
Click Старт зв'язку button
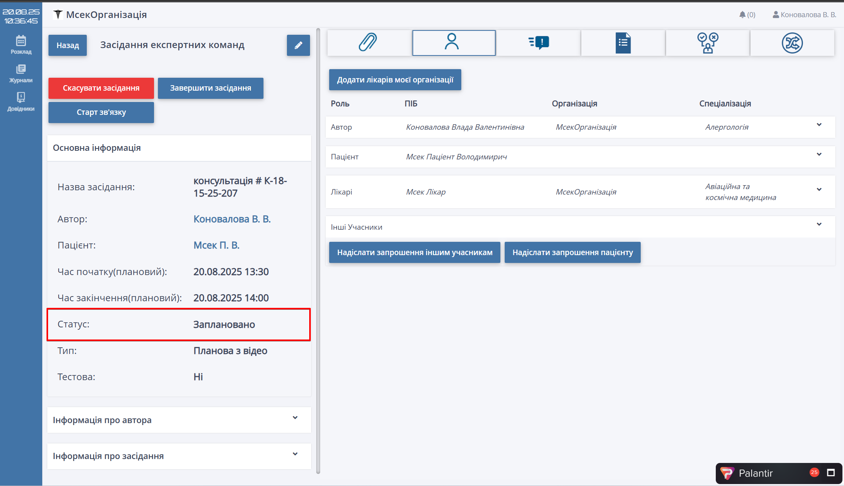101,112
